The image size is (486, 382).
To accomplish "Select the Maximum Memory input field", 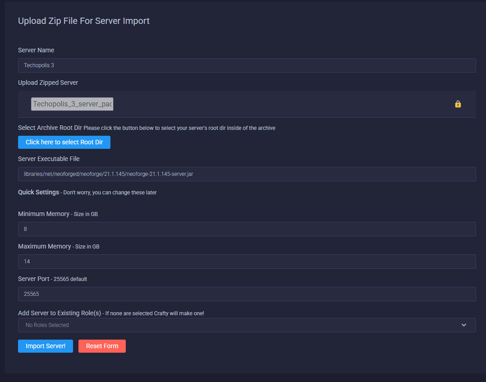I will [x=247, y=262].
